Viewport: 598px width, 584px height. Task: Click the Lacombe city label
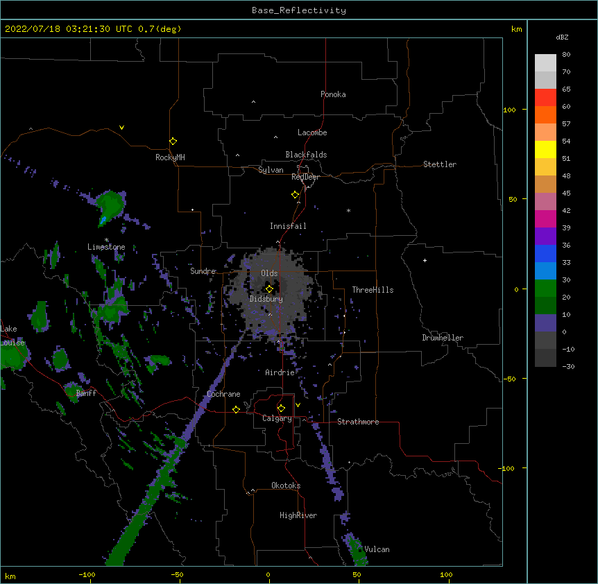tap(312, 132)
